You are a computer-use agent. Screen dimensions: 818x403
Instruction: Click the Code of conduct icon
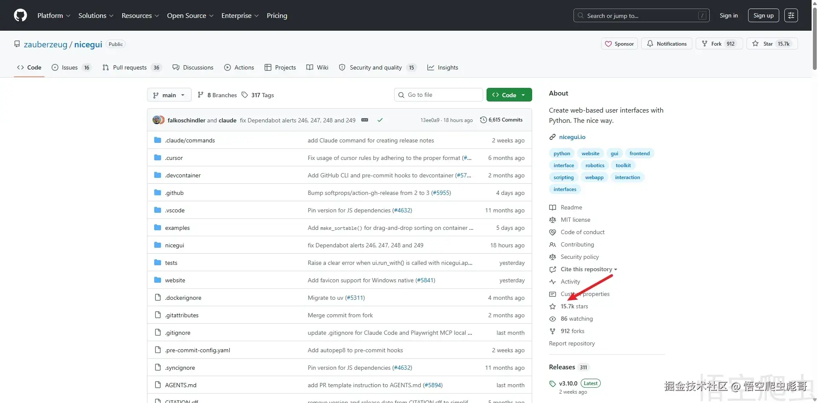pyautogui.click(x=553, y=232)
